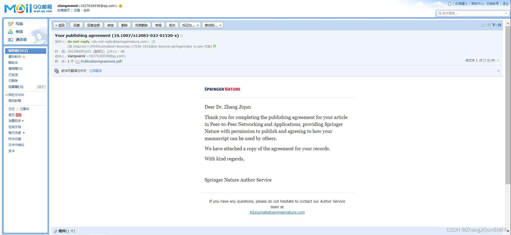Open 贺卡 greeting cards
Screen dimensions: 511x235
point(11,151)
